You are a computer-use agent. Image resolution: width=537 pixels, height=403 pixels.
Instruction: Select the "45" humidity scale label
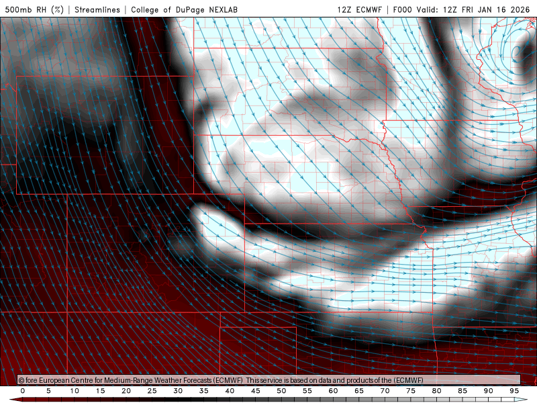point(256,391)
